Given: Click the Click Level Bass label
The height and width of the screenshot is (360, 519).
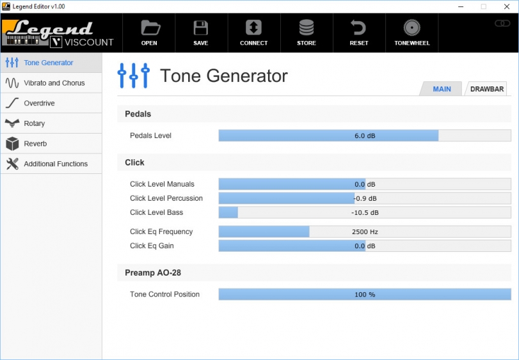Looking at the screenshot, I should (156, 212).
